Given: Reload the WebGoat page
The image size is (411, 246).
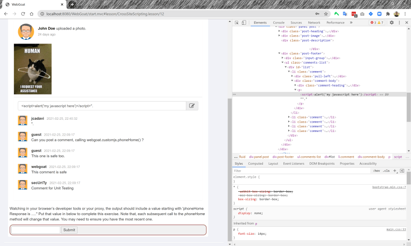Looking at the screenshot, I should [23, 14].
